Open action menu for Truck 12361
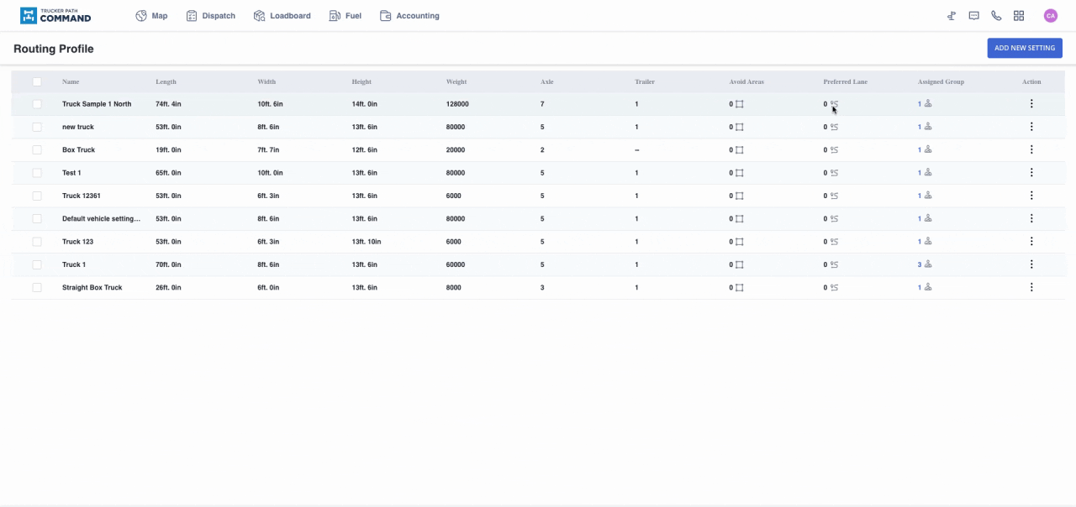 (x=1031, y=196)
